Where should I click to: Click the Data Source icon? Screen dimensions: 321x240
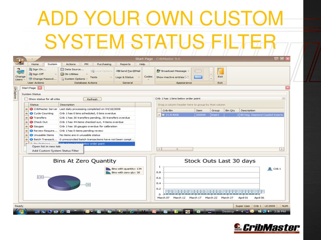click(62, 69)
